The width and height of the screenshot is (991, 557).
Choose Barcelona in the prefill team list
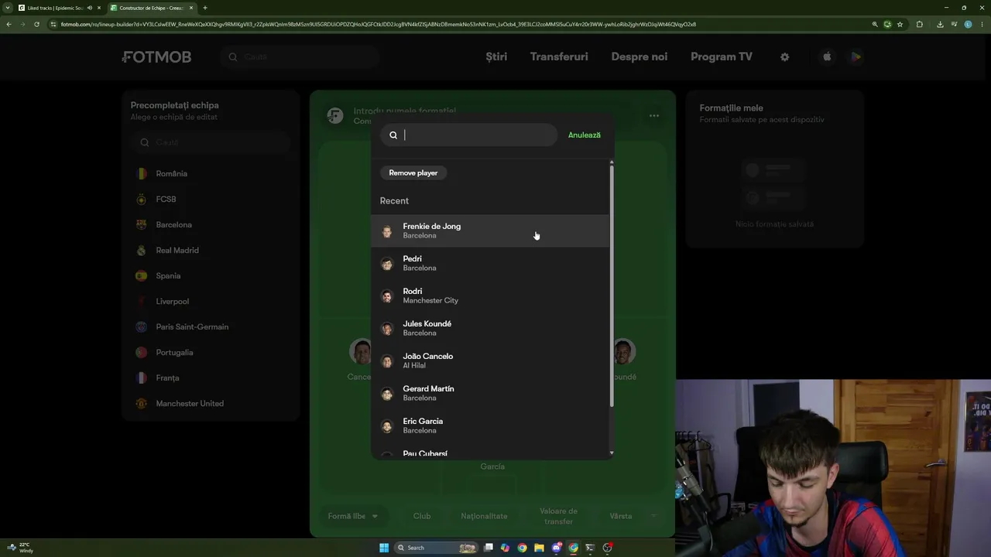point(211,224)
